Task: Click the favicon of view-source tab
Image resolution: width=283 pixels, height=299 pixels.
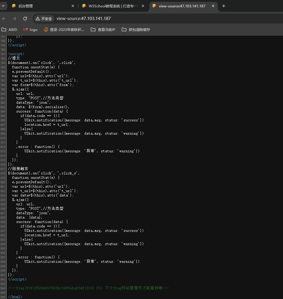Action: 154,6
